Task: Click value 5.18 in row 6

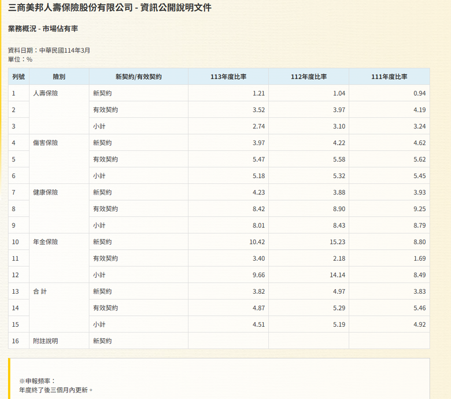Action: click(258, 176)
